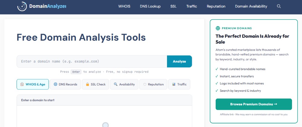Image resolution: width=302 pixels, height=127 pixels.
Task: Click the 'Free, no signup required' hint text
Action: coord(127,72)
